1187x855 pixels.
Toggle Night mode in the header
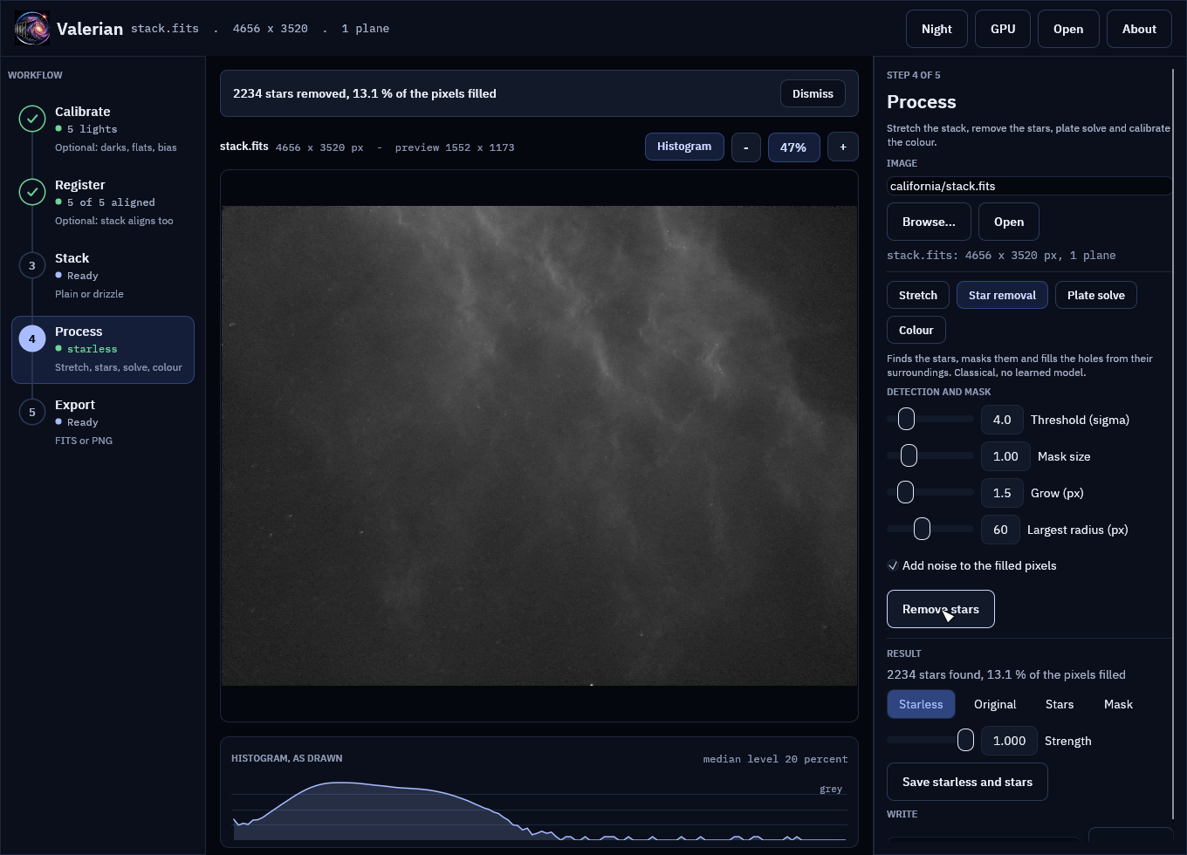[x=937, y=29]
